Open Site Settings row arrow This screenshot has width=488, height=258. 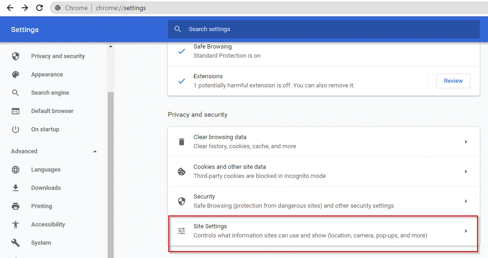coord(466,231)
